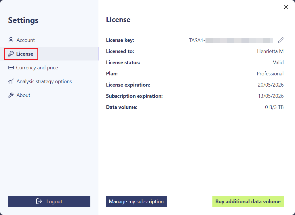Click the chart icon for Analysis strategy
The width and height of the screenshot is (295, 215).
coord(11,81)
